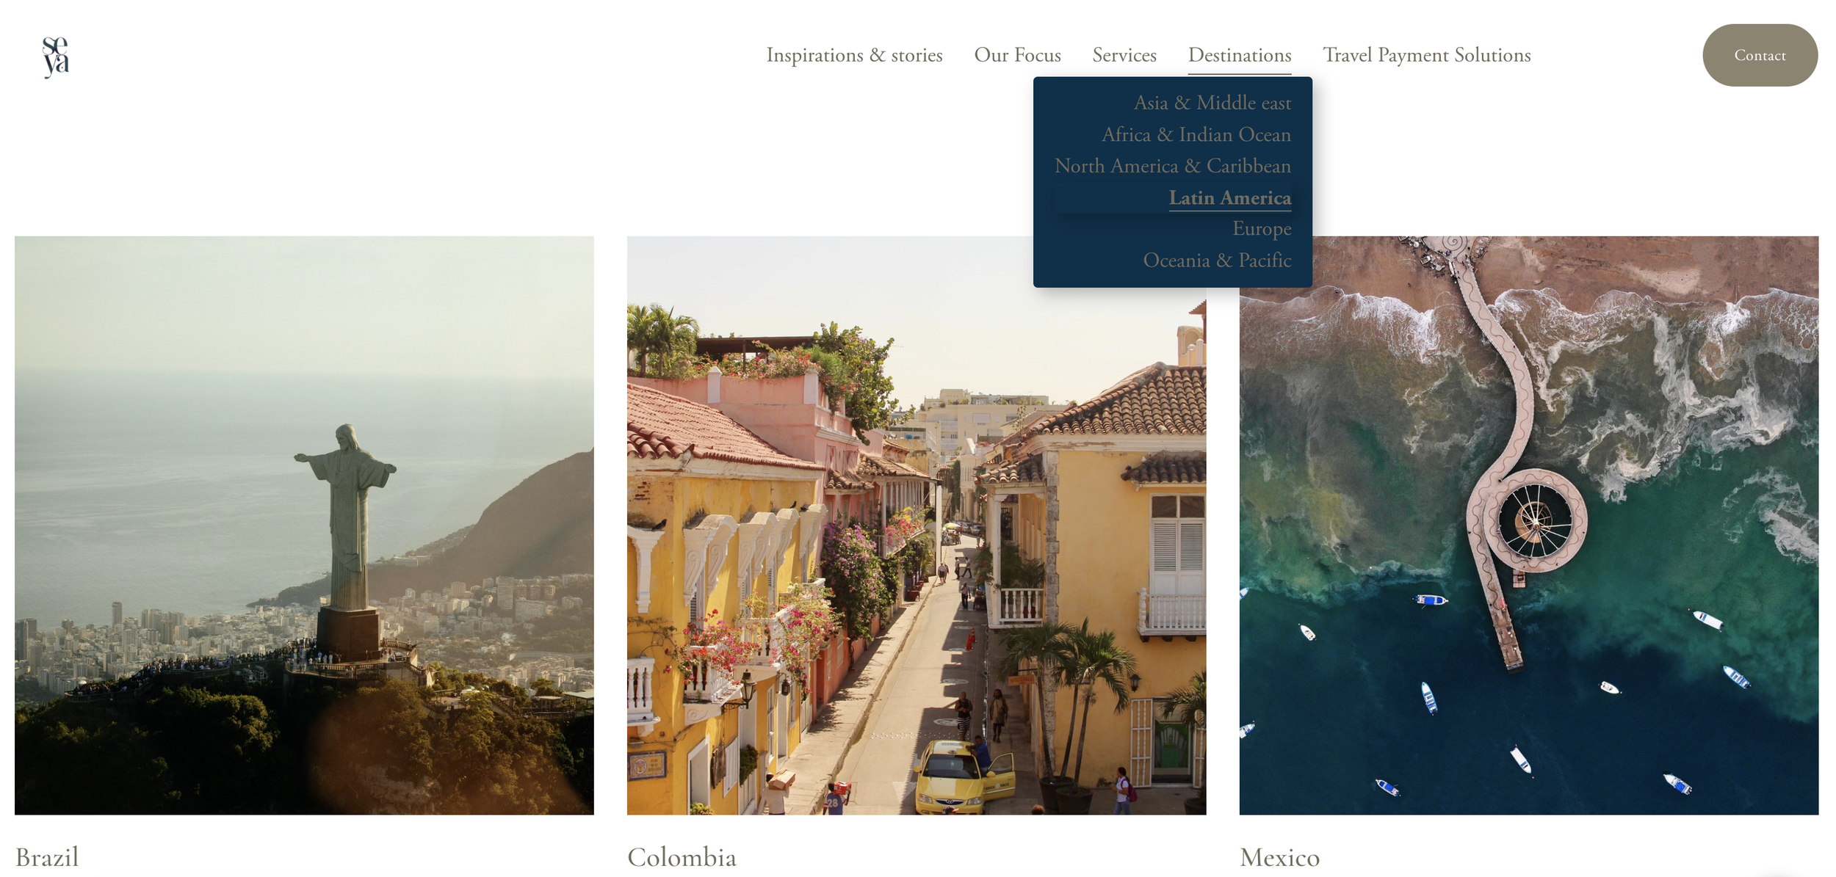Screen dimensions: 1836x877
Task: Click the Colombia title link
Action: click(x=681, y=857)
